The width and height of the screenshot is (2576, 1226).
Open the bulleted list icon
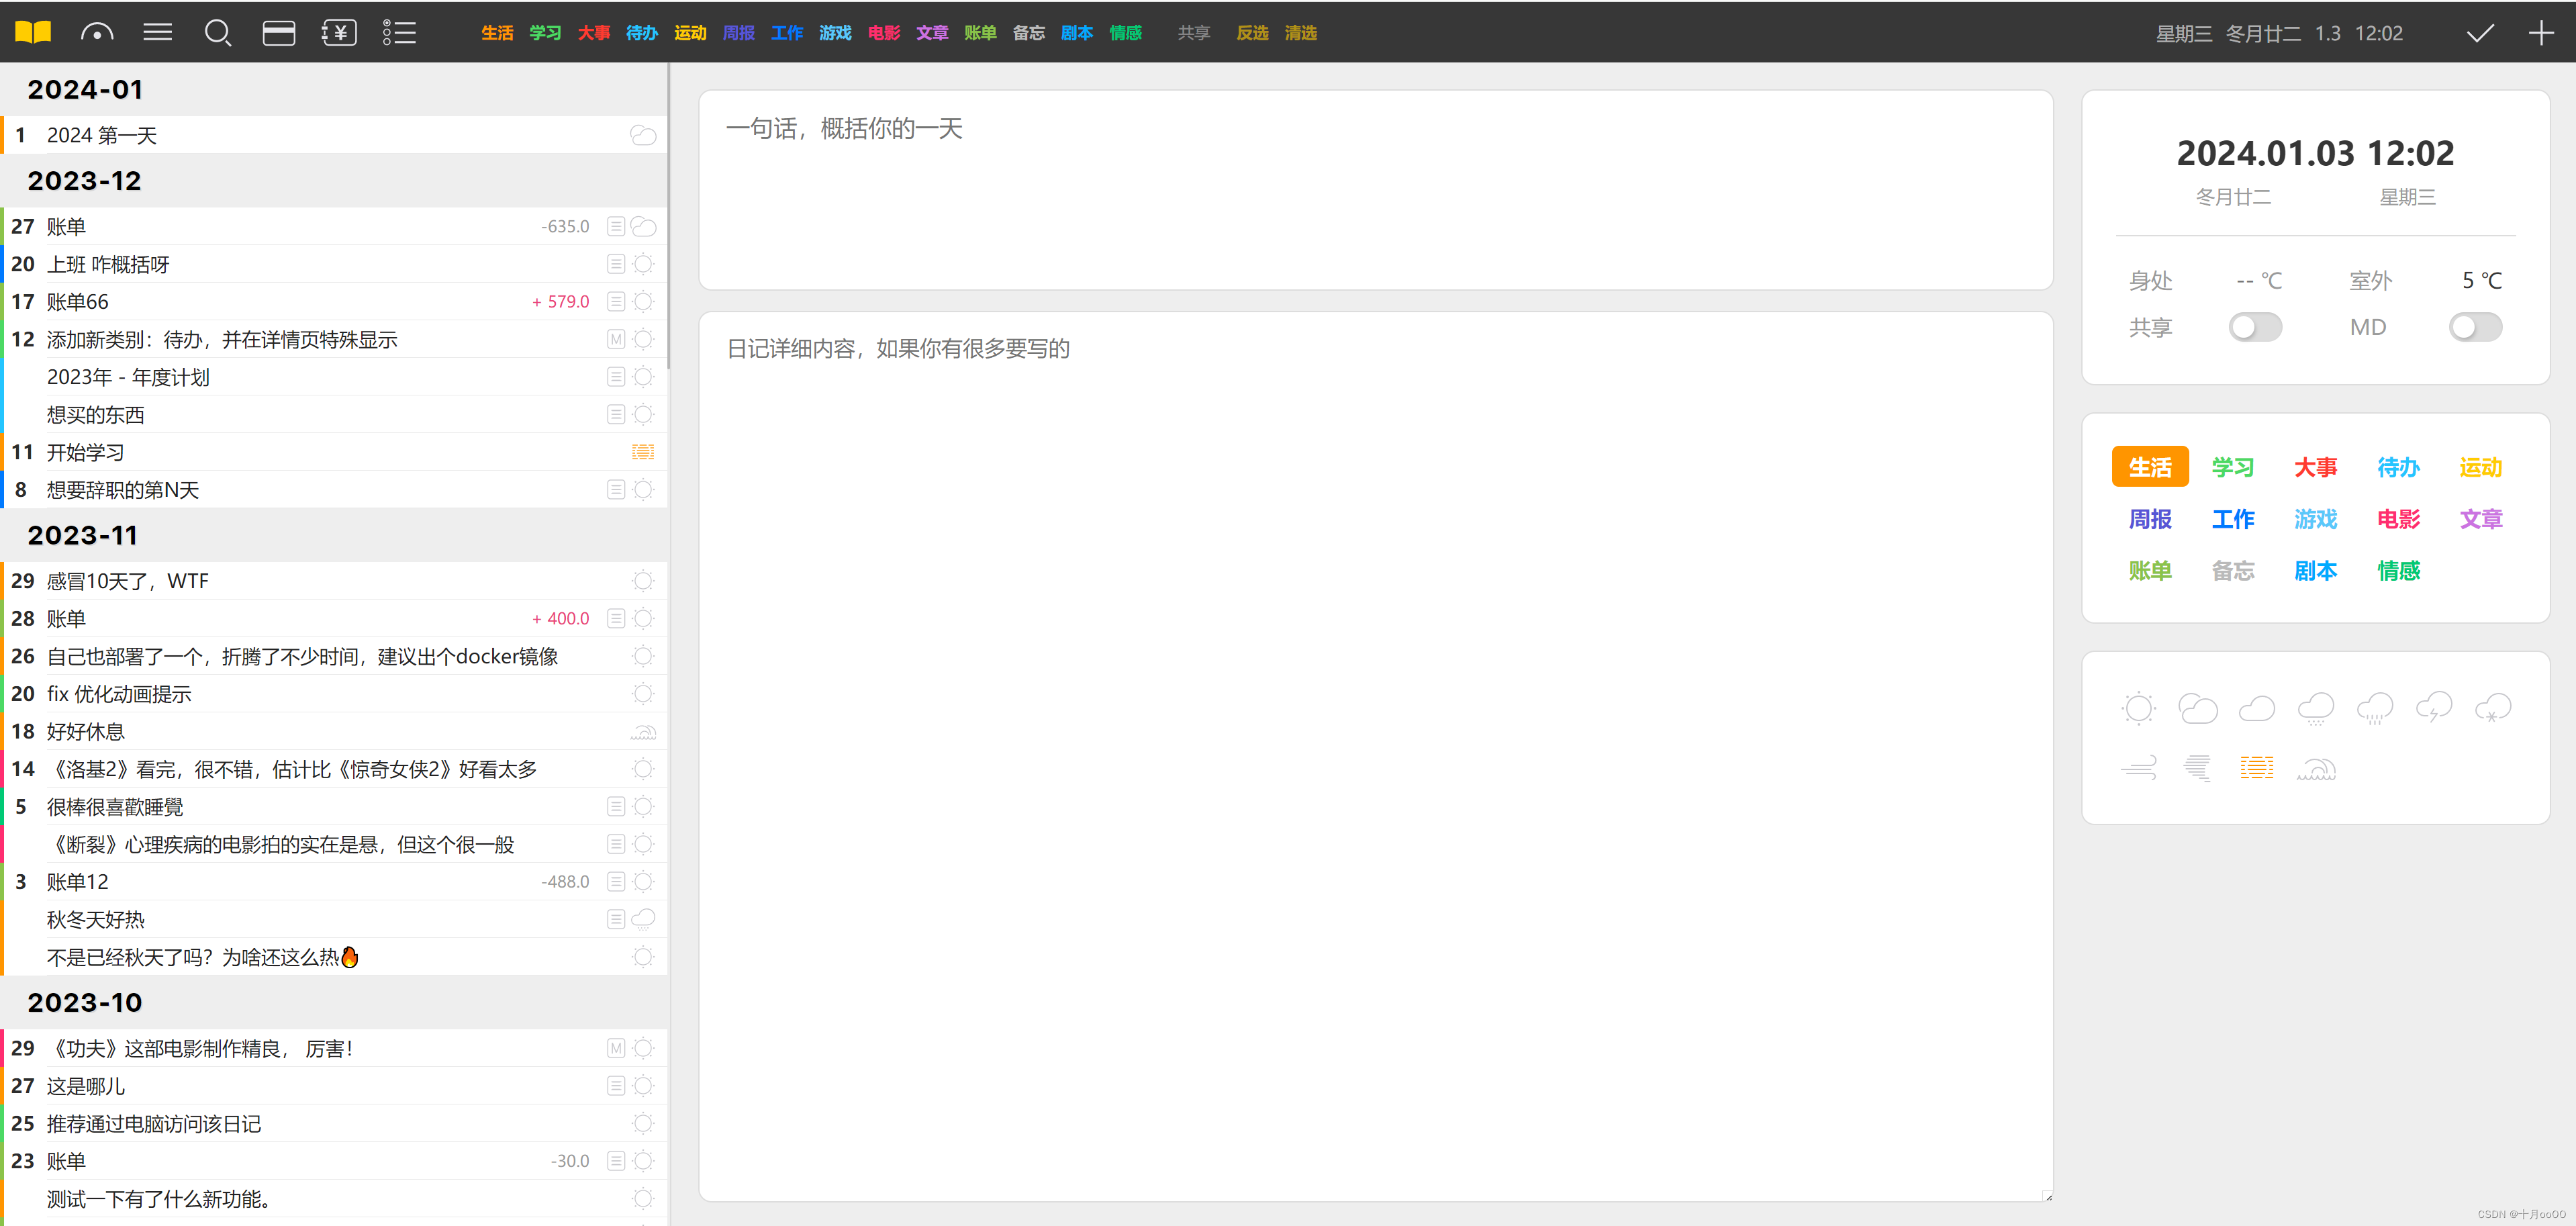tap(399, 32)
